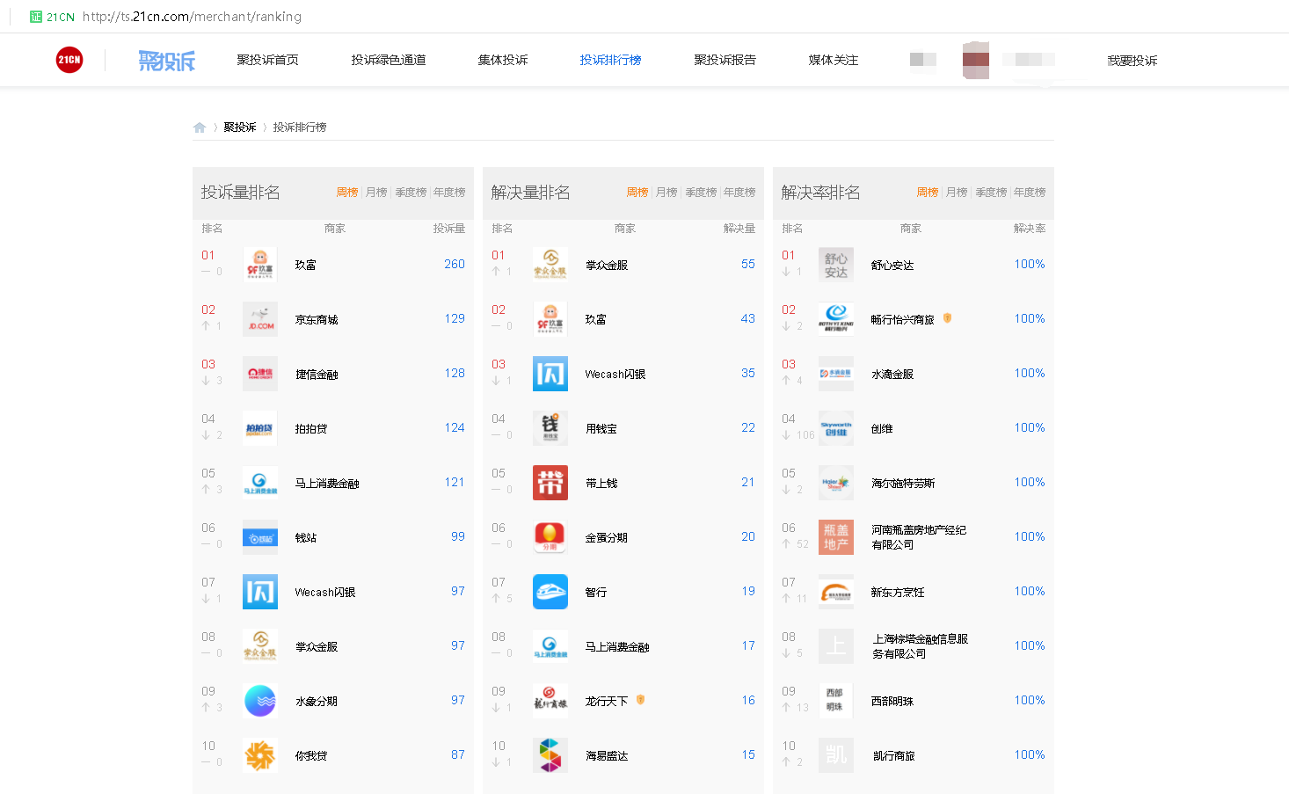The image size is (1289, 794).
Task: Open 集体投诉 navigation item
Action: pos(503,60)
